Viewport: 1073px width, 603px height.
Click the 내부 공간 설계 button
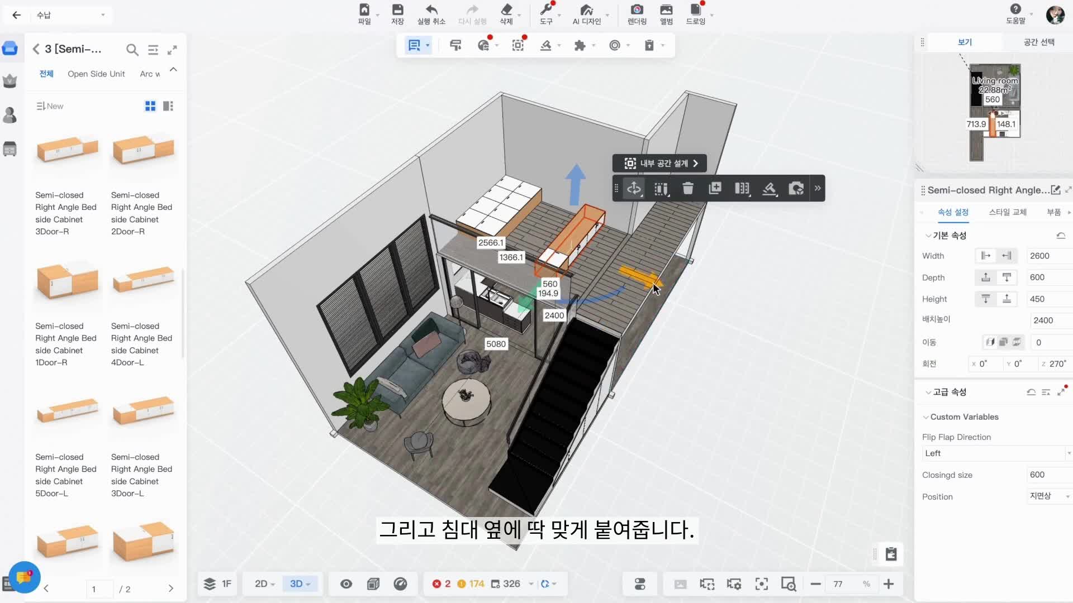(660, 163)
